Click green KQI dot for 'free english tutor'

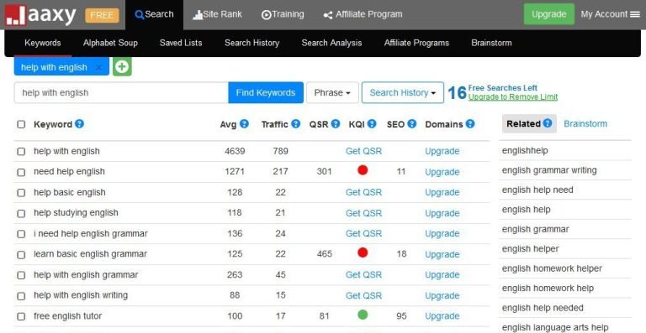[363, 315]
